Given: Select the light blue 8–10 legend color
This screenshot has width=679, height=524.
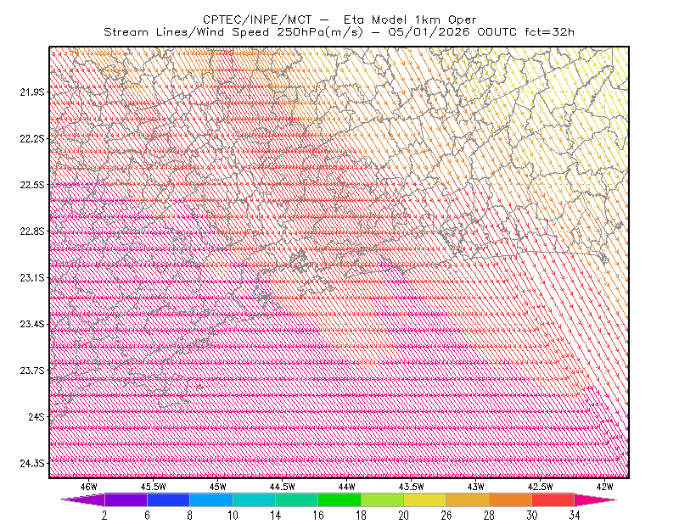Looking at the screenshot, I should [211, 499].
